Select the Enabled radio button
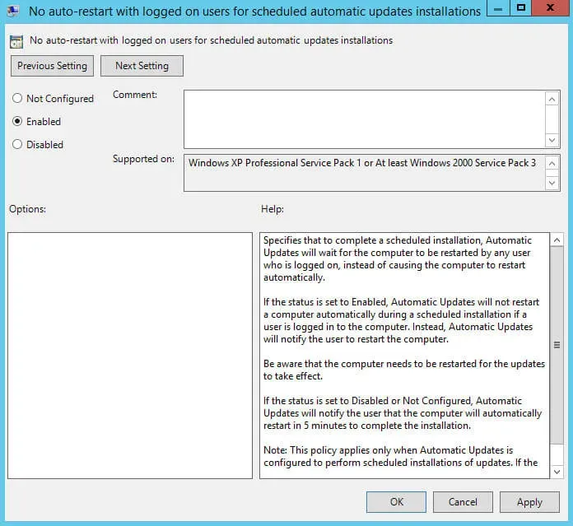The width and height of the screenshot is (573, 526). pyautogui.click(x=17, y=121)
